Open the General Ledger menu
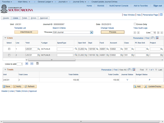The height and width of the screenshot is (123, 164). click(45, 2)
